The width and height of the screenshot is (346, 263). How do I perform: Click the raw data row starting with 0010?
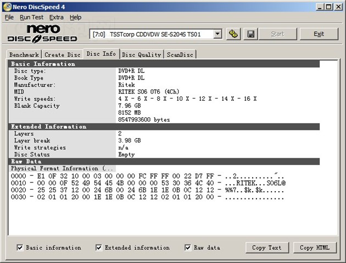(x=148, y=183)
